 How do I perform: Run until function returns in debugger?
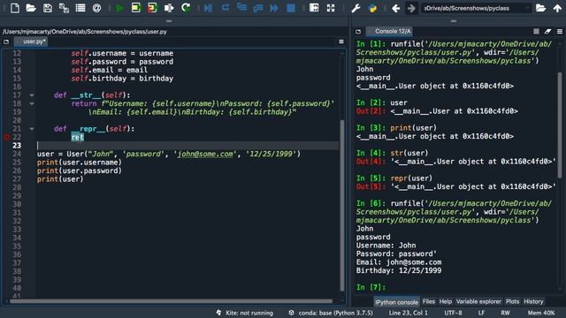257,8
